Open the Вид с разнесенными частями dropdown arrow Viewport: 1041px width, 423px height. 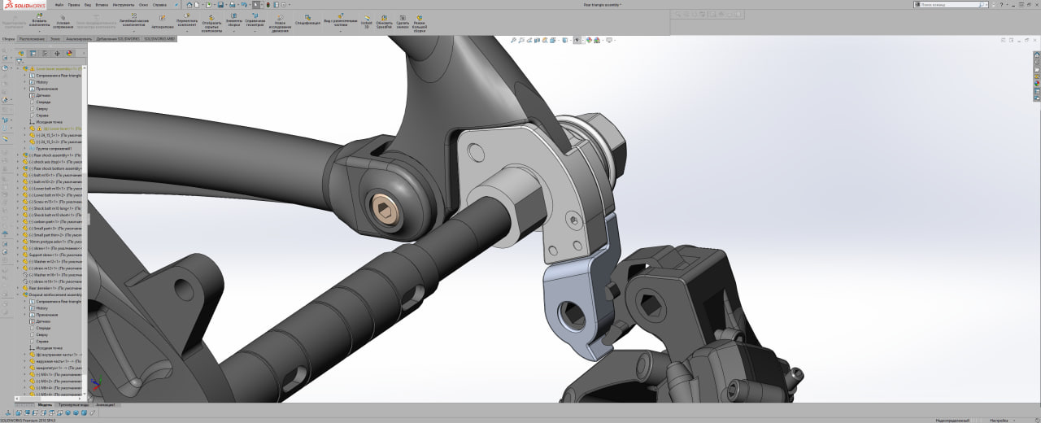(x=340, y=31)
